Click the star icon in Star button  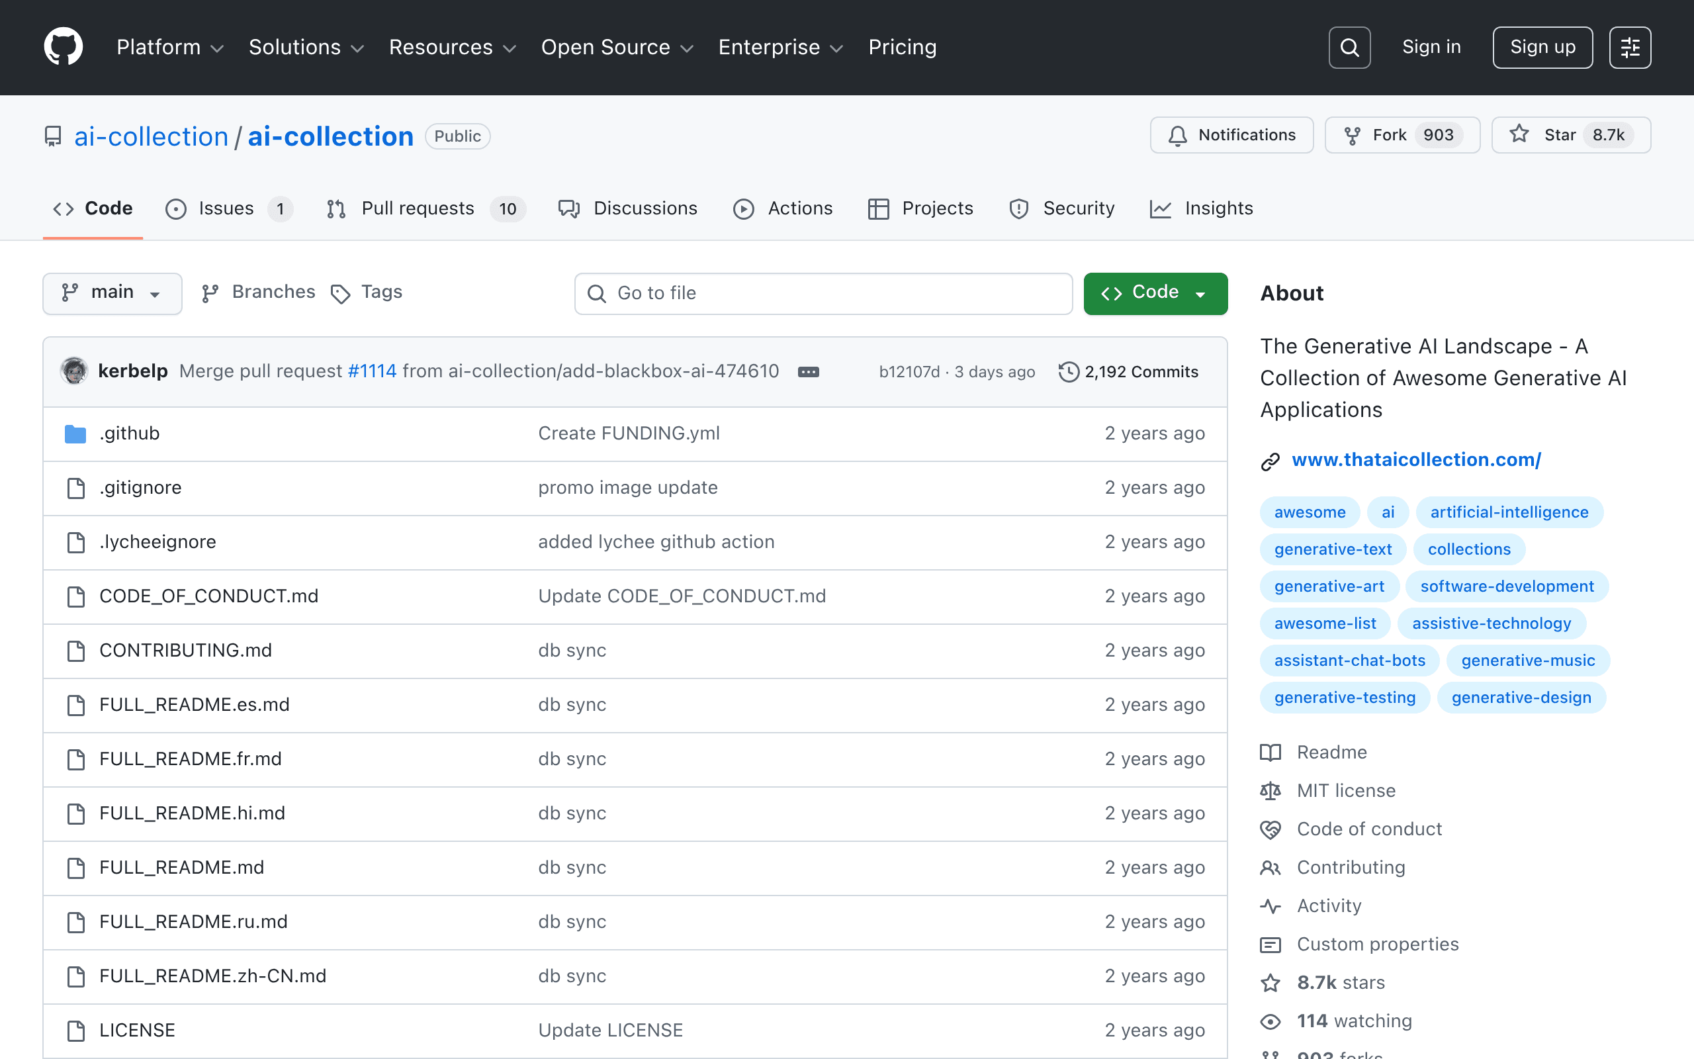click(x=1518, y=134)
